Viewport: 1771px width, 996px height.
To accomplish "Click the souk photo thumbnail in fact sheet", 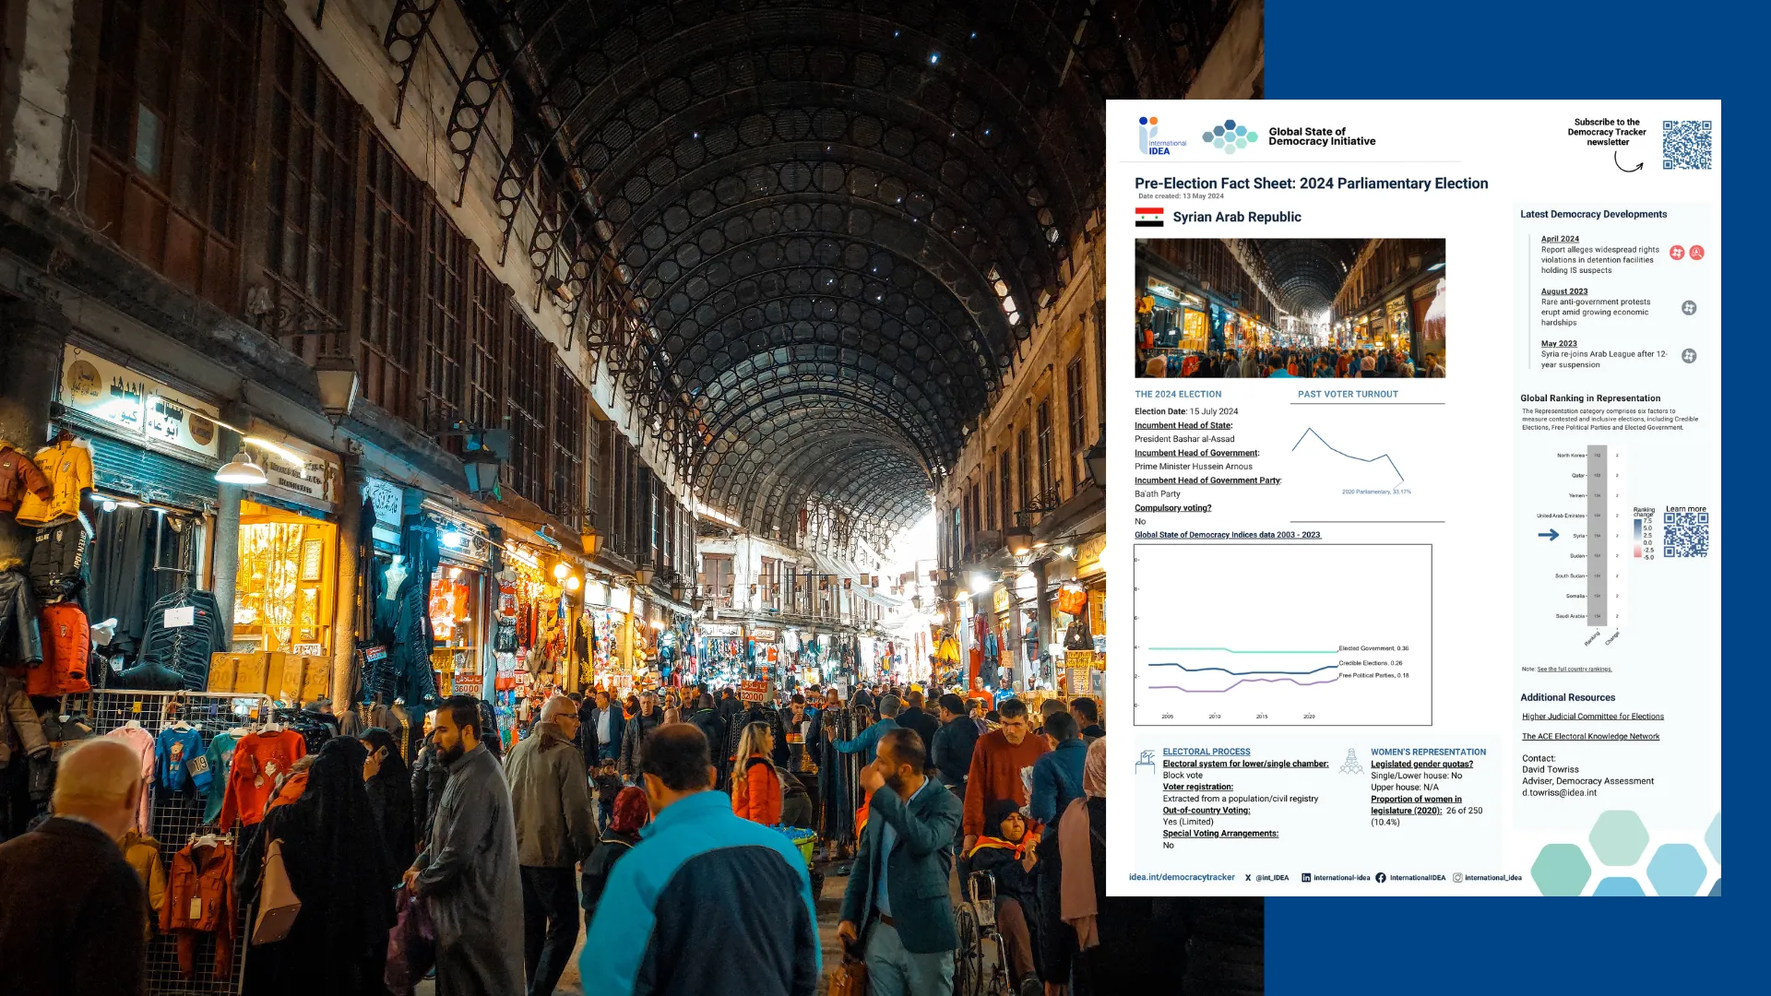I will coord(1290,308).
